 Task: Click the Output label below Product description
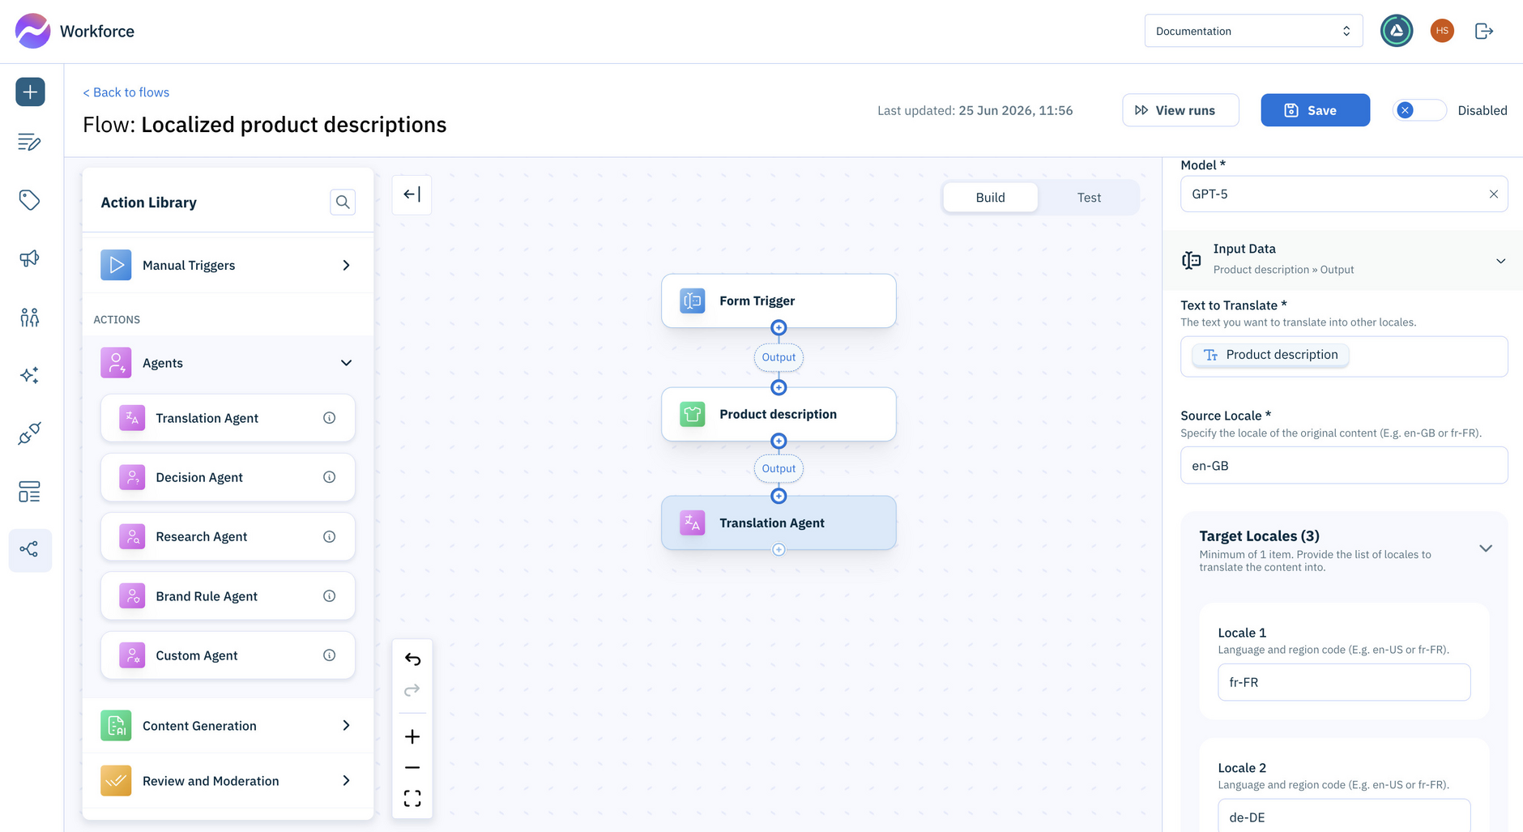pyautogui.click(x=779, y=468)
